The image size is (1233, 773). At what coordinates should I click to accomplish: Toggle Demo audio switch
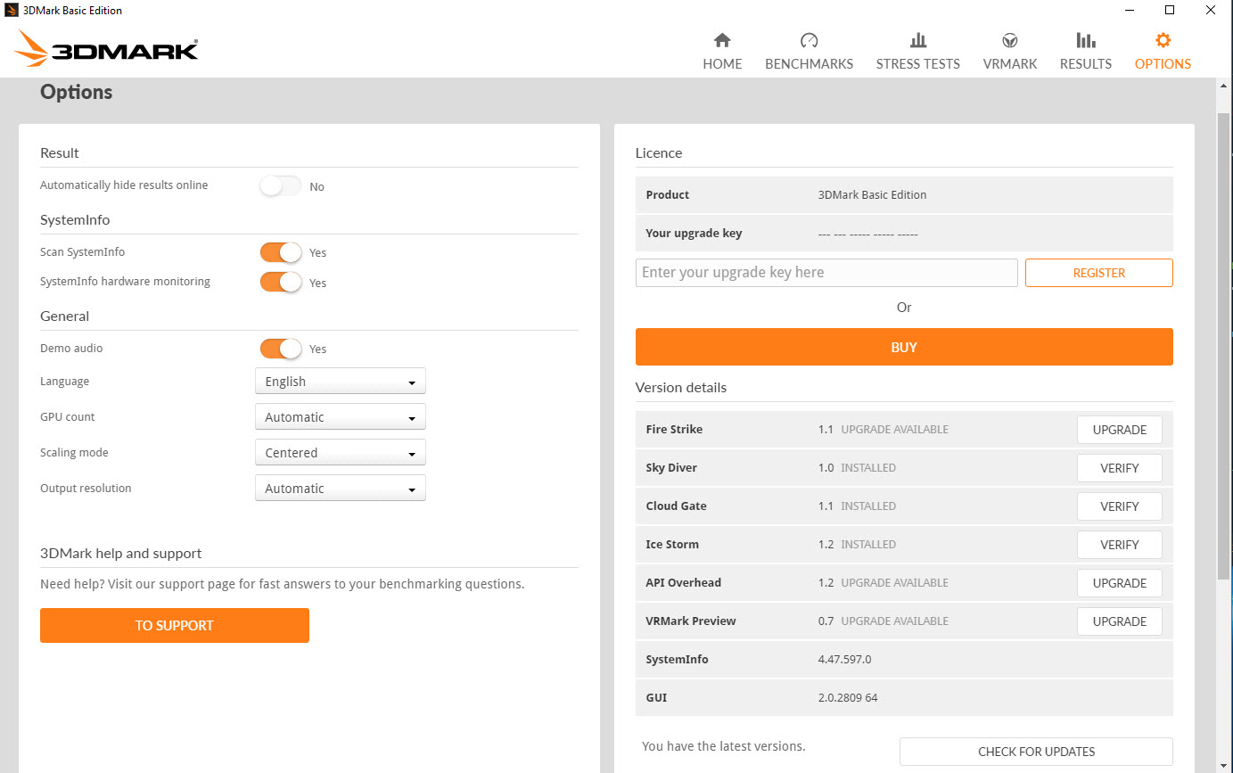click(x=281, y=349)
